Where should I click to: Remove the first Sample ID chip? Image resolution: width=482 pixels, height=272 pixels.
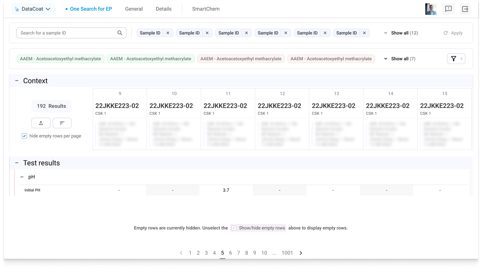[168, 33]
